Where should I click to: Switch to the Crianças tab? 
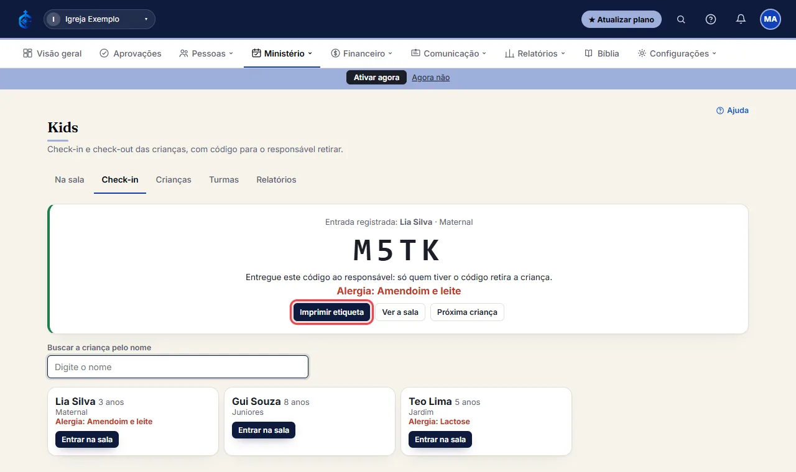[x=174, y=179]
